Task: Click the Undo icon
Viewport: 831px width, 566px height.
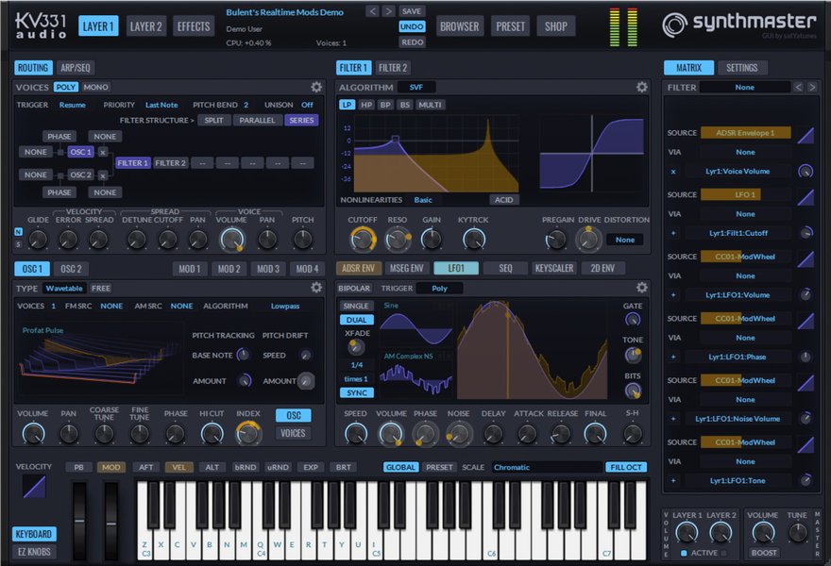Action: (410, 26)
